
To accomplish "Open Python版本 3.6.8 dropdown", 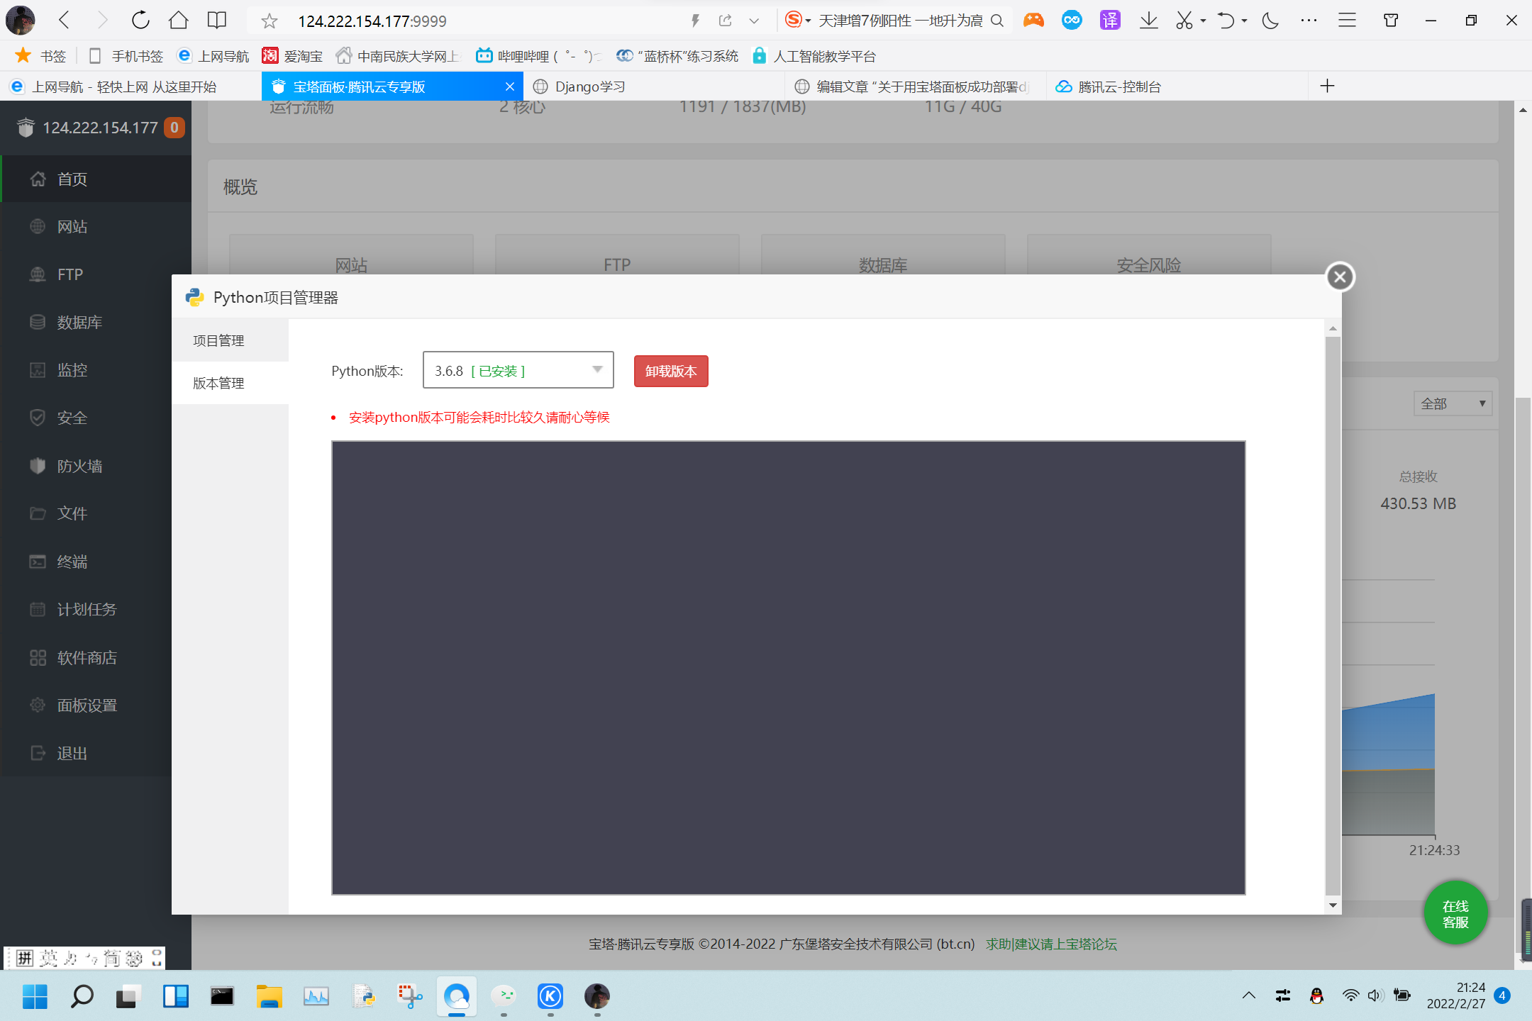I will [x=518, y=370].
